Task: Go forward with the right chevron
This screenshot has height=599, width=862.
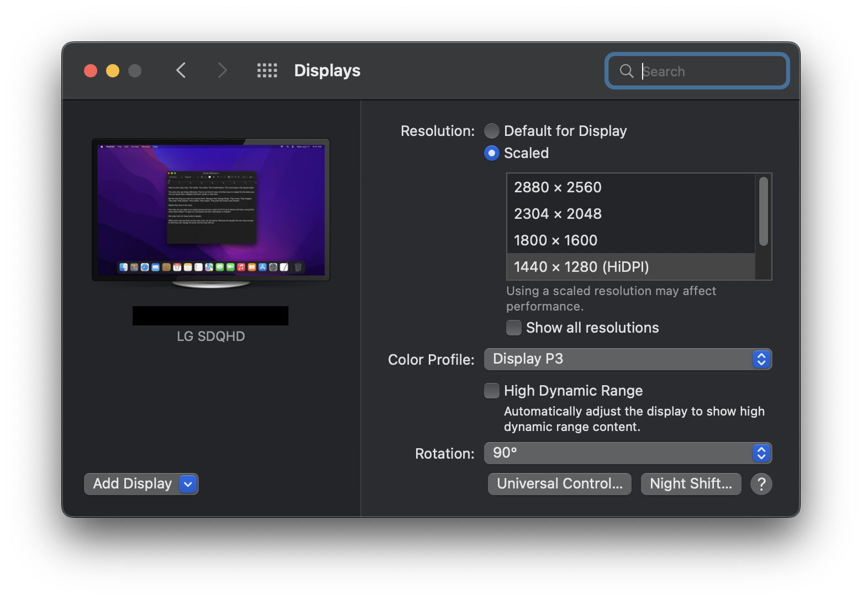Action: click(x=222, y=70)
